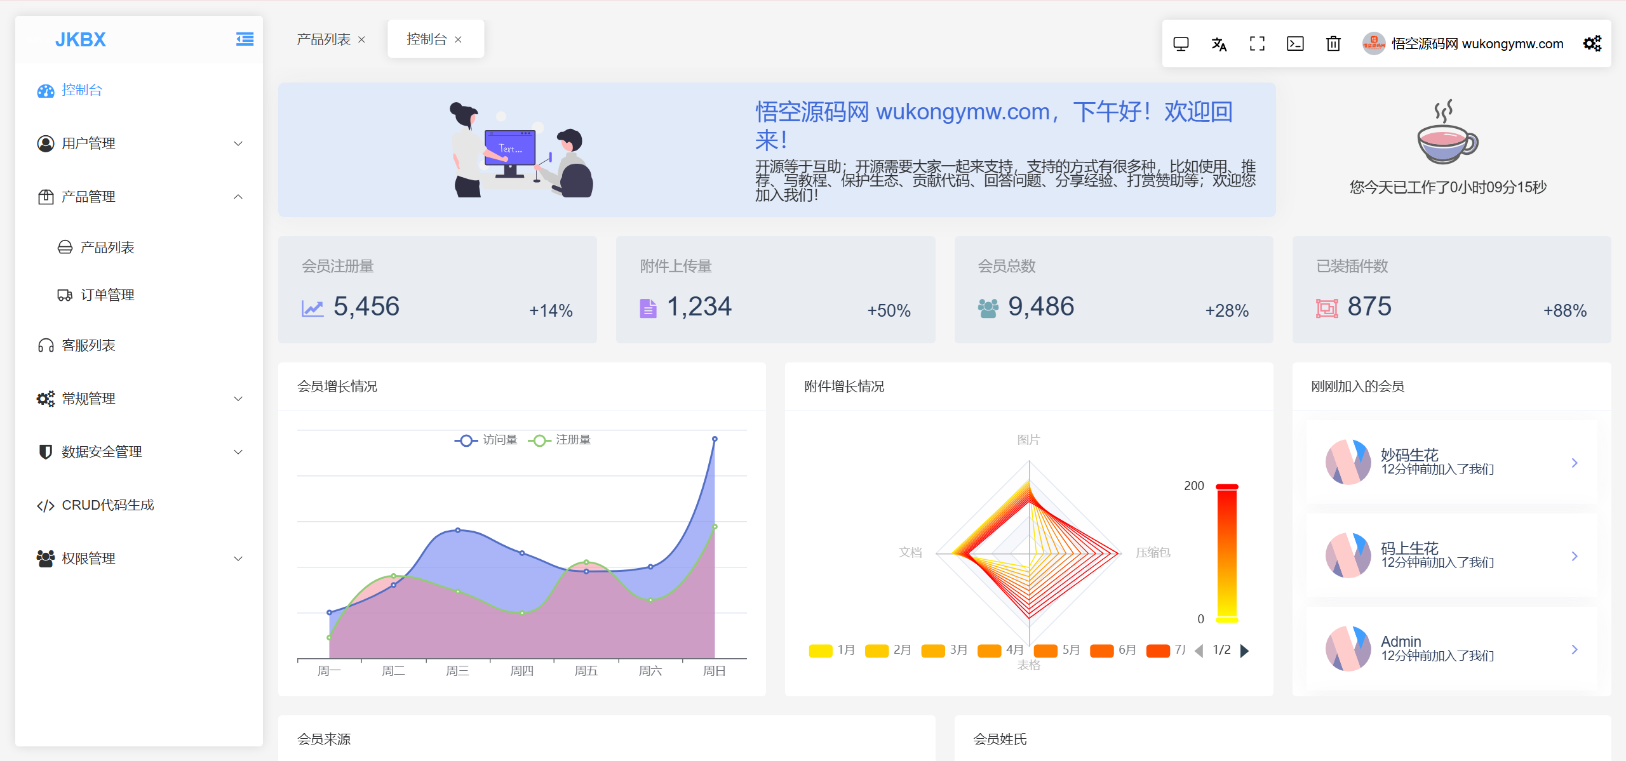Open the terminal console icon

1295,44
